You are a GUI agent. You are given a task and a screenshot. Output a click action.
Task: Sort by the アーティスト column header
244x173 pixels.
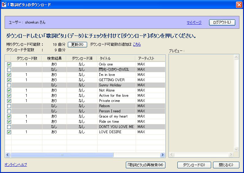coord(150,58)
